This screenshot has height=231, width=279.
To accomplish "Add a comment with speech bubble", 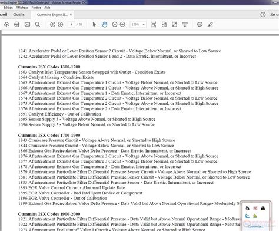I will click(x=200, y=24).
